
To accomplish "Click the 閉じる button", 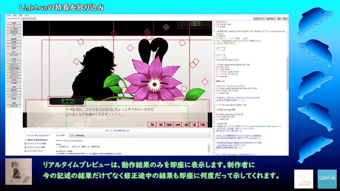I will tap(285, 19).
